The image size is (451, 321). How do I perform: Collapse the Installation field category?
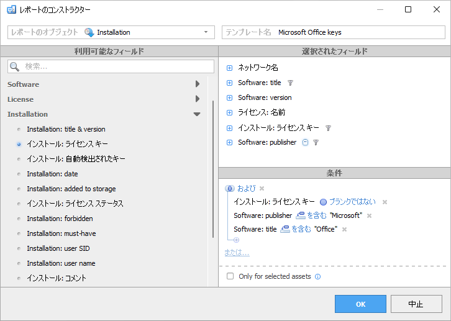tap(197, 114)
